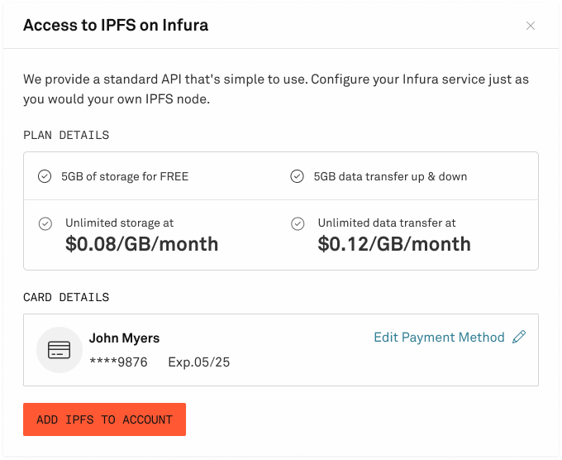Click the masked card number ****9876
Screen dimensions: 562x460
click(119, 362)
